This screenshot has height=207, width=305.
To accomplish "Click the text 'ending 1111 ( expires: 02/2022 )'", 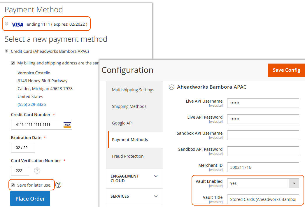I will tap(57, 24).
